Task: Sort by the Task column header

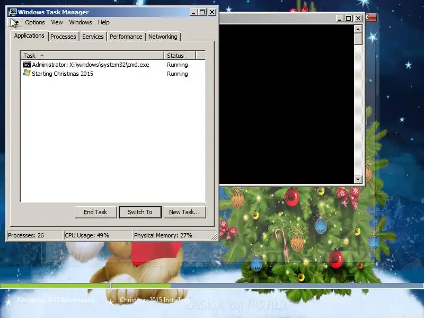Action: click(92, 56)
